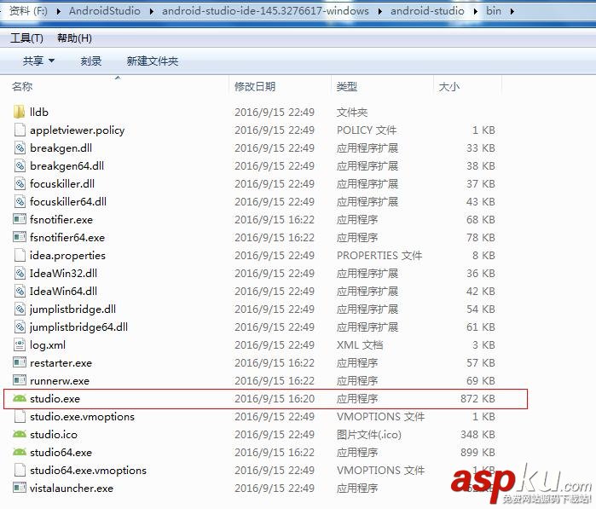This screenshot has width=596, height=509.
Task: Open the 工具(T) menu
Action: pos(26,38)
